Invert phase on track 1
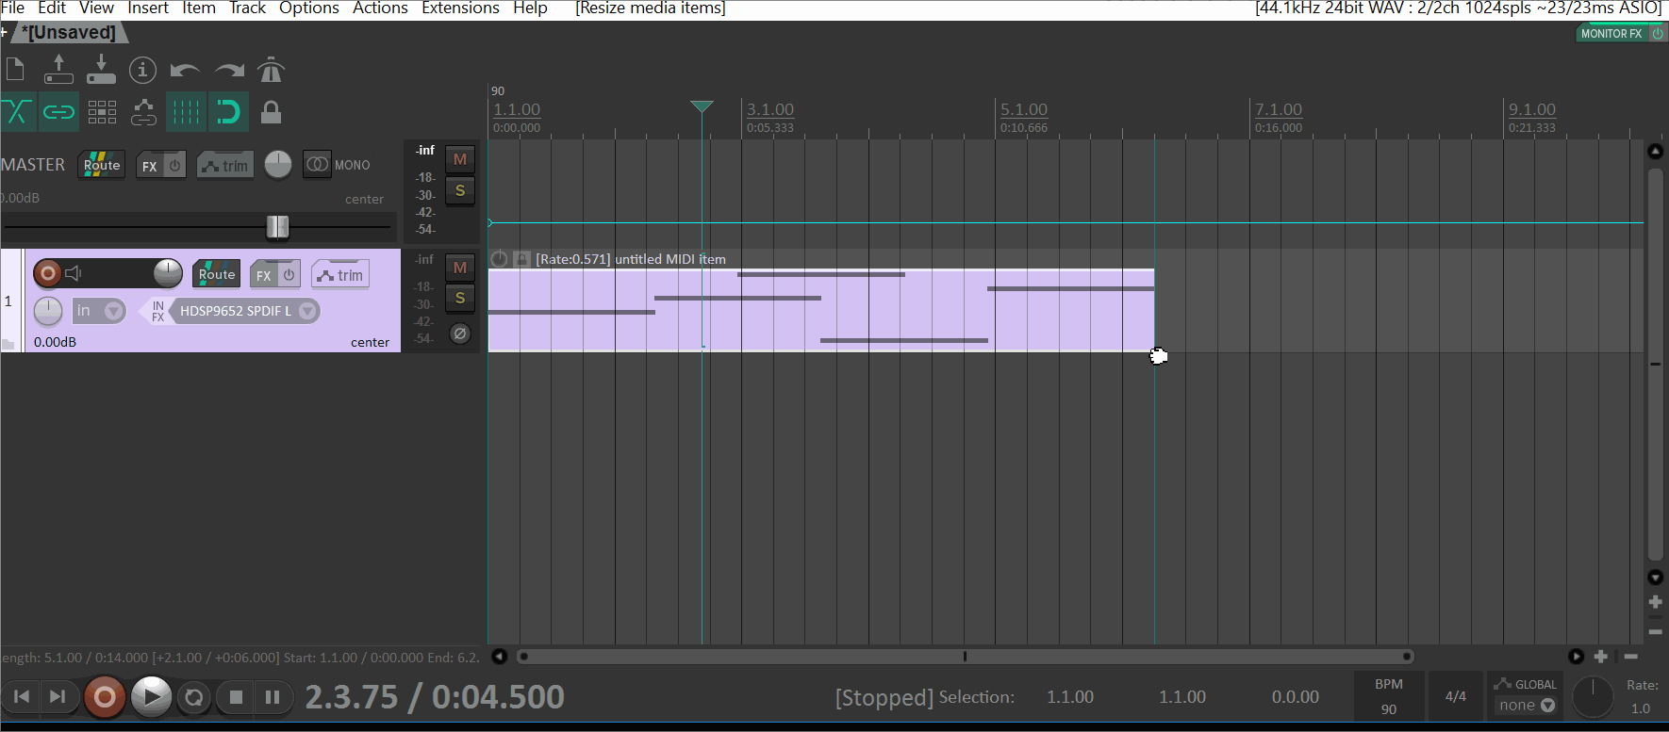 click(x=460, y=333)
